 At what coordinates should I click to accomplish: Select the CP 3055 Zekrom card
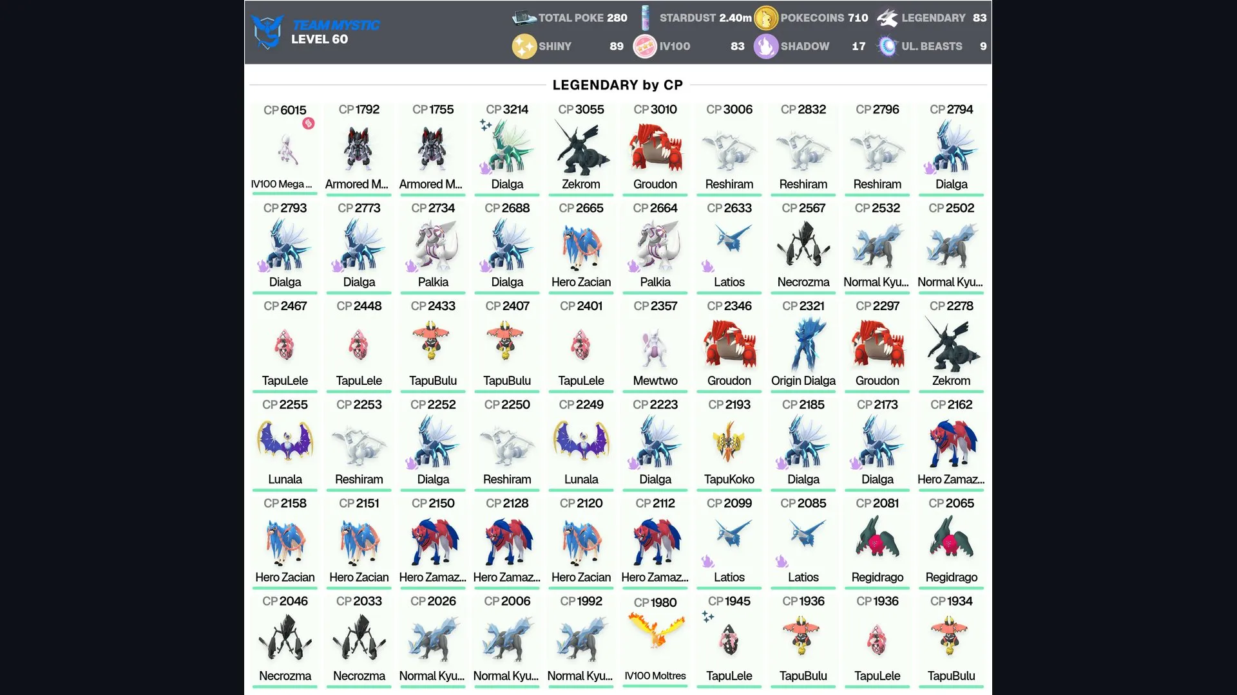click(x=581, y=149)
